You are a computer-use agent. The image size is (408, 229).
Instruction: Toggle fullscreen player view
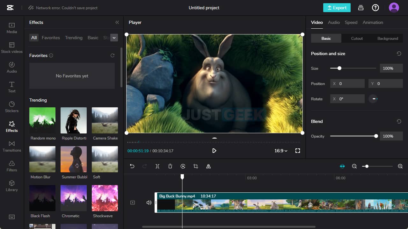(298, 151)
